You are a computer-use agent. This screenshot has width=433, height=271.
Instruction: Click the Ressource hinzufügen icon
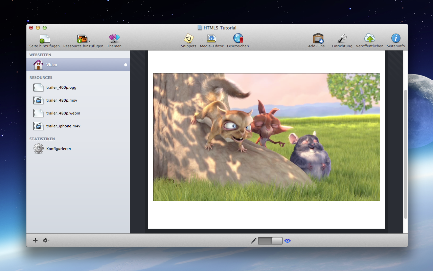point(82,39)
